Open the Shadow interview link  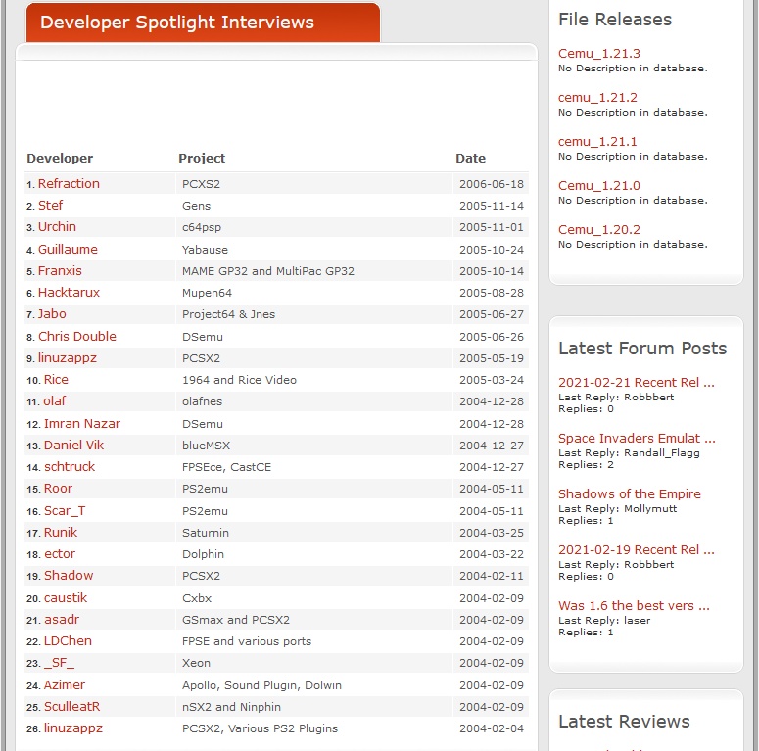(x=69, y=576)
